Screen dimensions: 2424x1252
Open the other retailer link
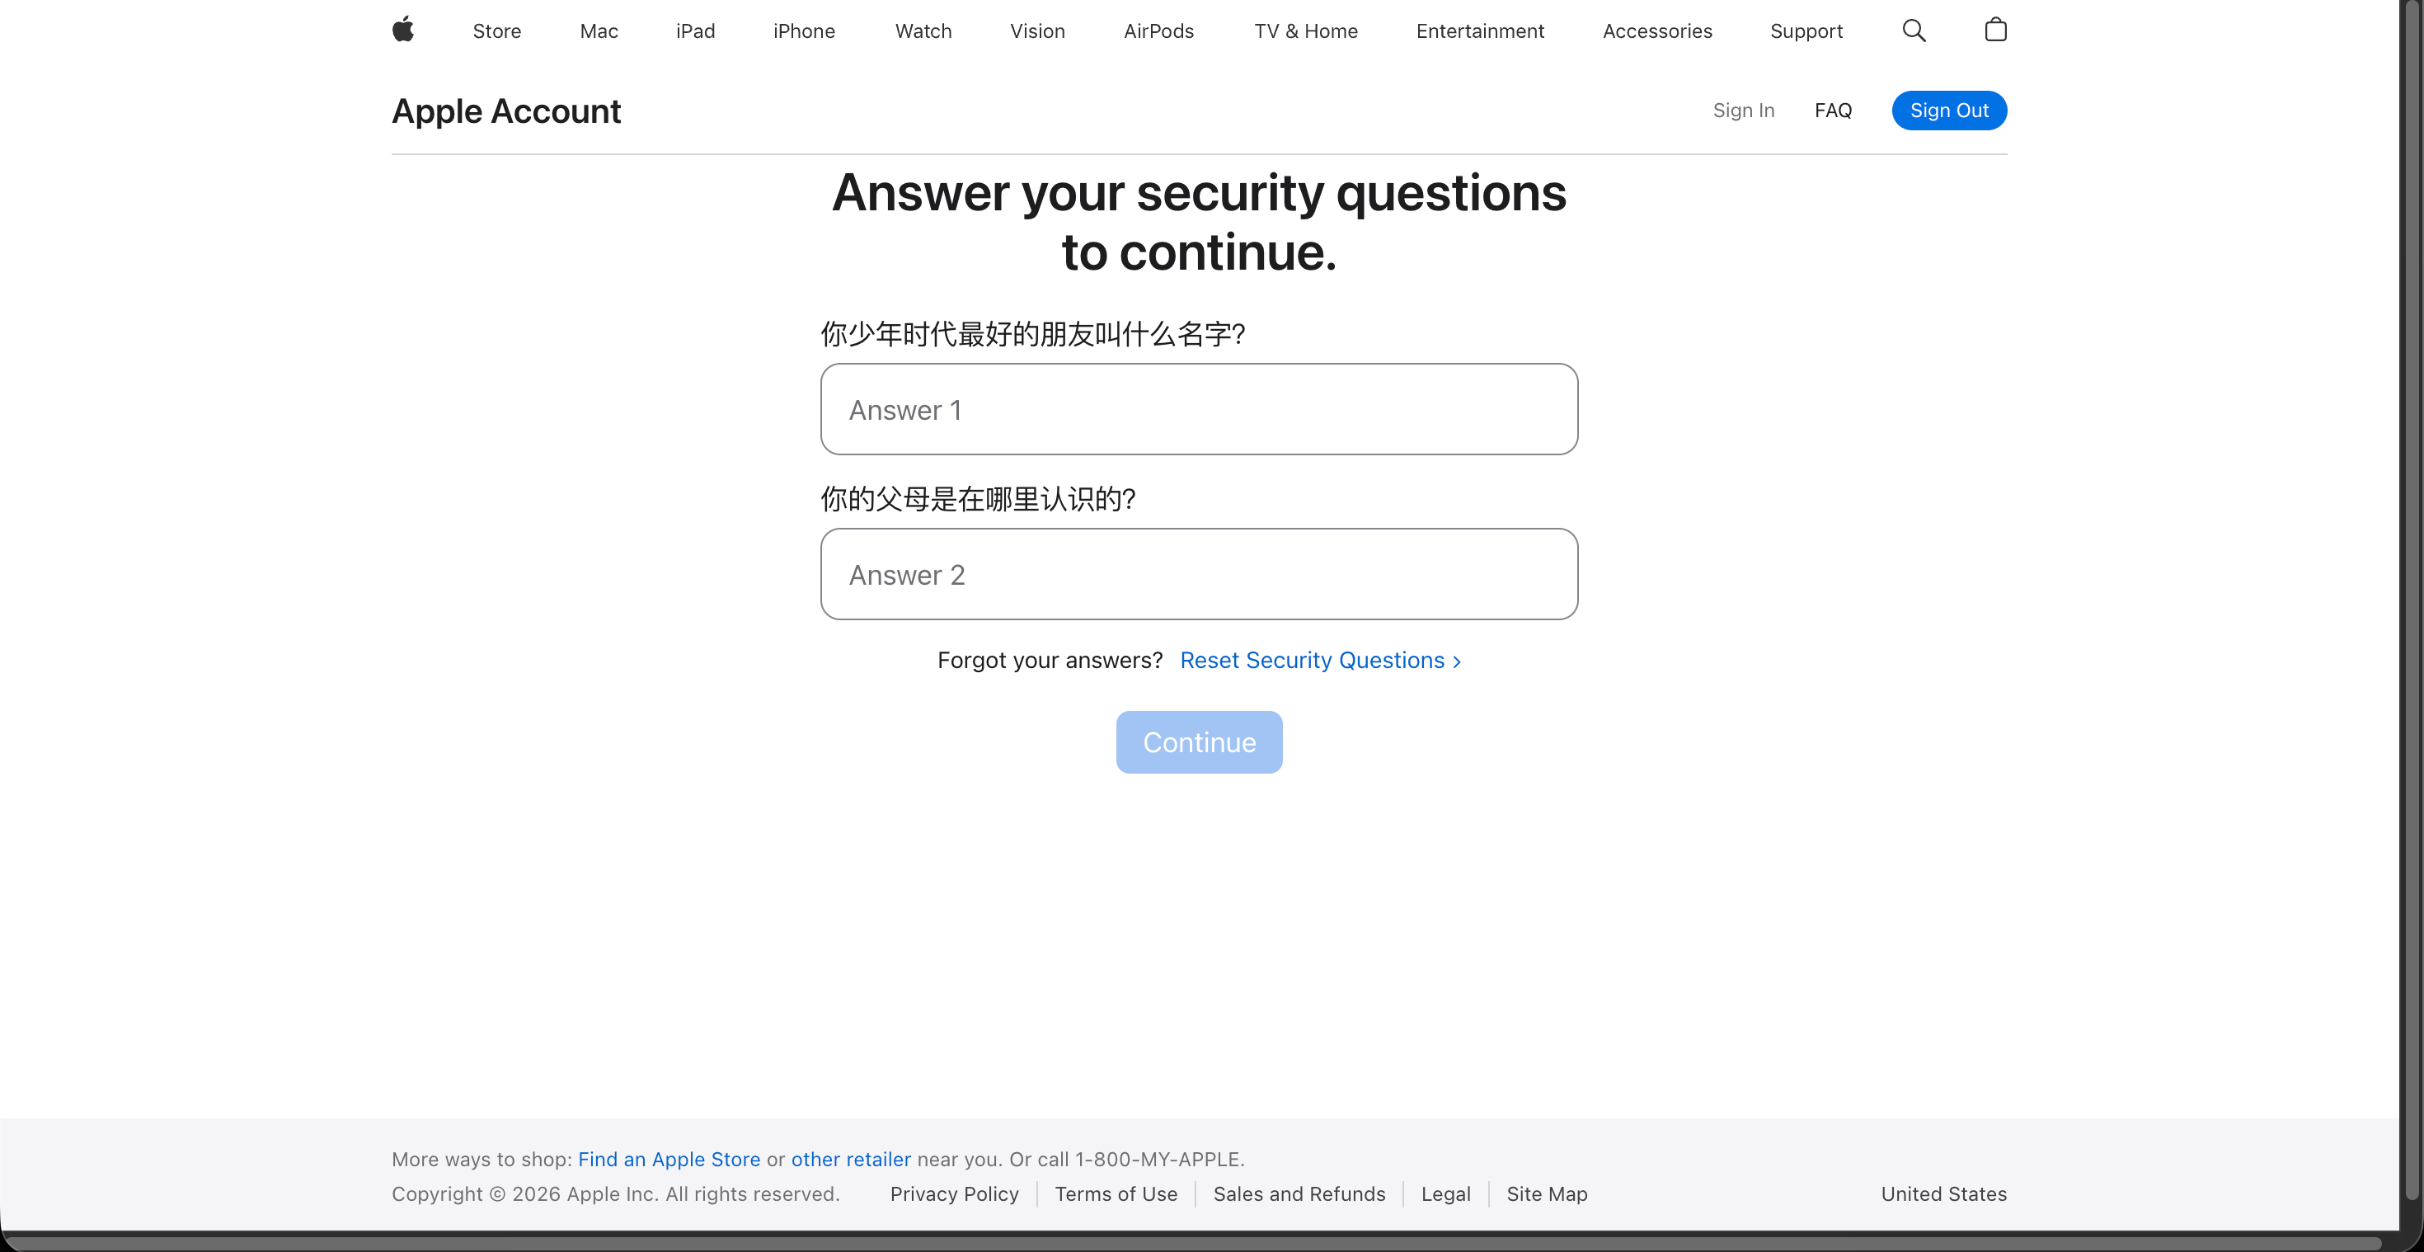(851, 1159)
